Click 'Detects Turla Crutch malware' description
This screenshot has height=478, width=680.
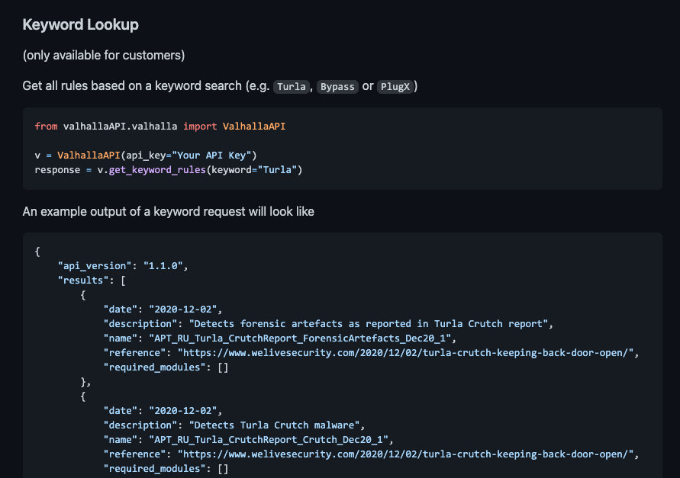[277, 425]
